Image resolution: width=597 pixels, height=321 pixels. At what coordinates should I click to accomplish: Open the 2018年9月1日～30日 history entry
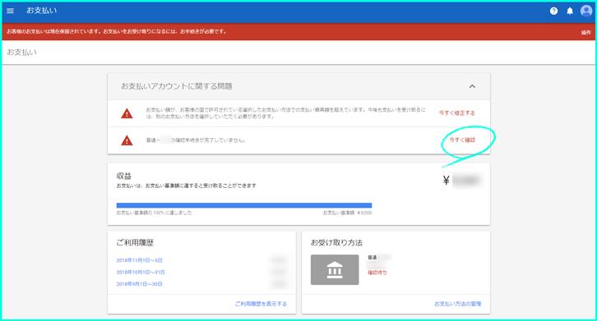139,284
